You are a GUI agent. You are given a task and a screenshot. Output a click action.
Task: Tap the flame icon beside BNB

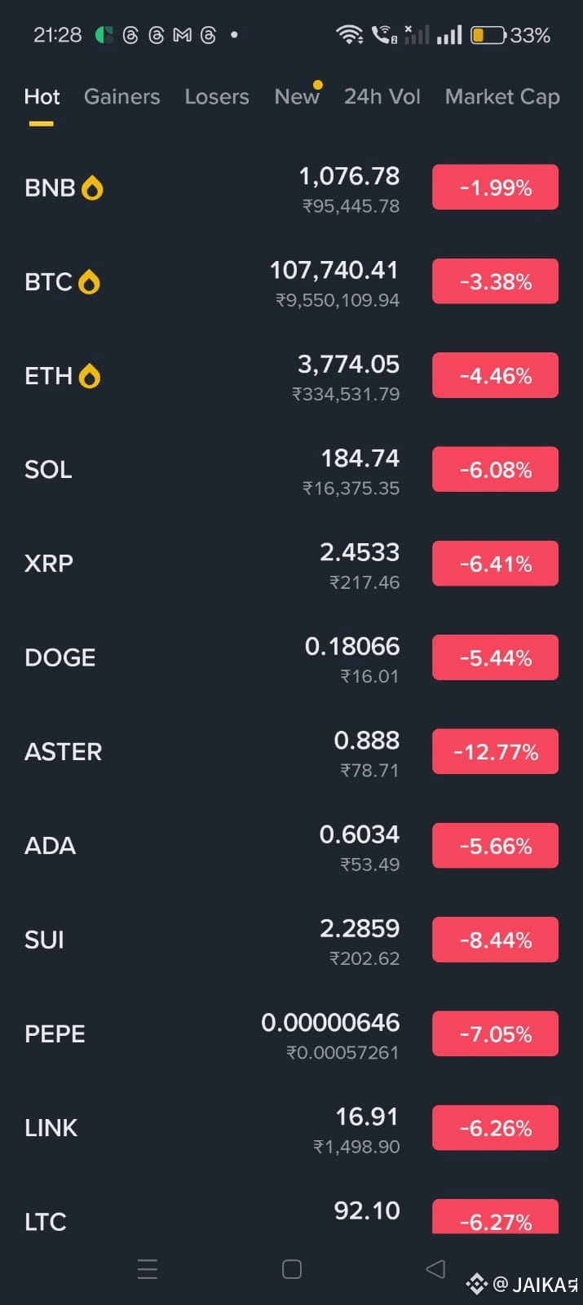pyautogui.click(x=92, y=188)
